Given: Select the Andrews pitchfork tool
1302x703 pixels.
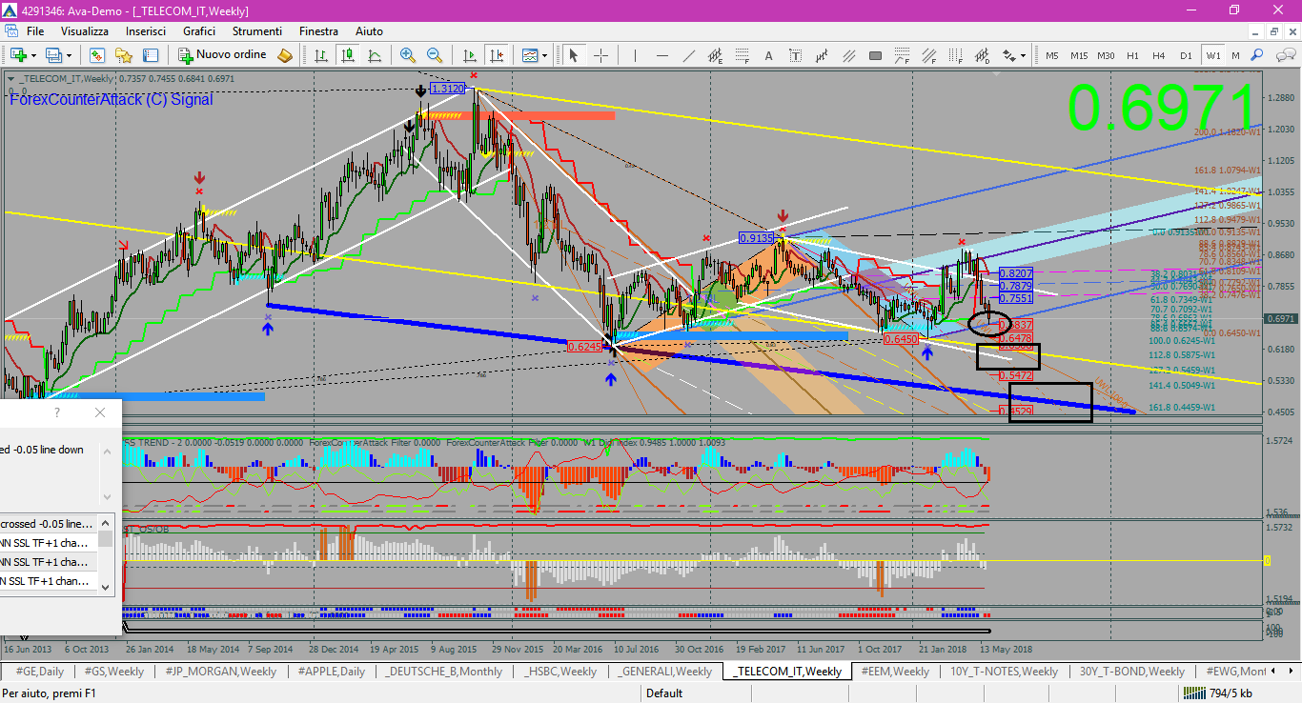Looking at the screenshot, I should (x=823, y=55).
